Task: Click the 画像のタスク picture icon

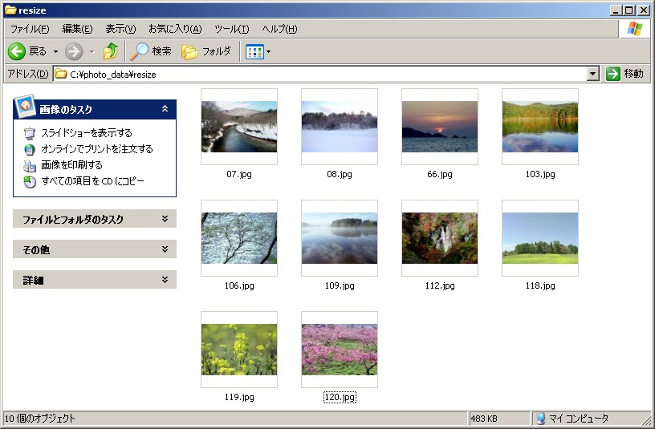Action: coord(25,106)
